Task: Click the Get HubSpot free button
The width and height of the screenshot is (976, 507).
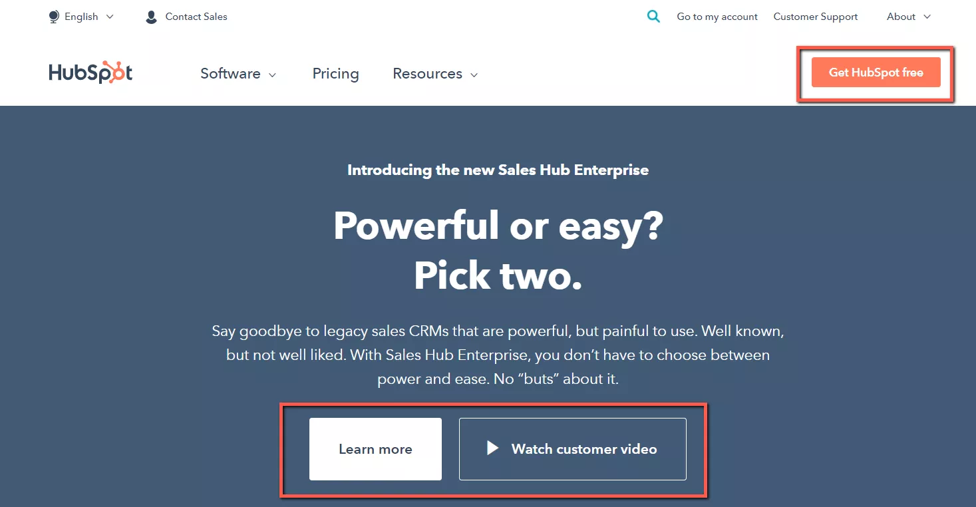Action: click(x=876, y=73)
